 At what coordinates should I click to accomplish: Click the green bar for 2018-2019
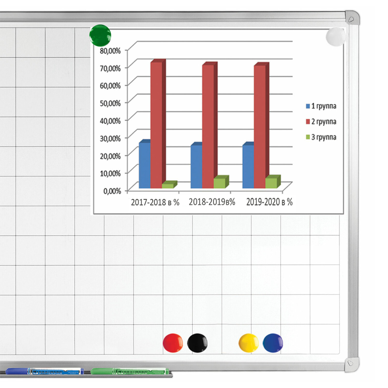click(219, 183)
